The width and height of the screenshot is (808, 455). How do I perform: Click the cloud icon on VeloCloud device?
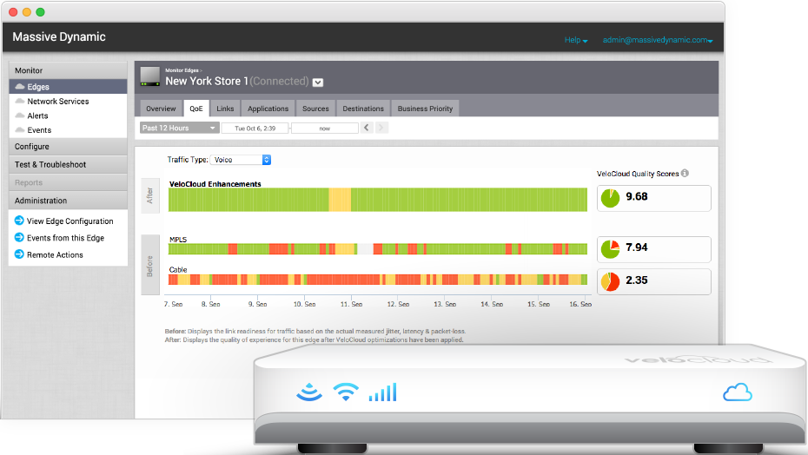738,392
